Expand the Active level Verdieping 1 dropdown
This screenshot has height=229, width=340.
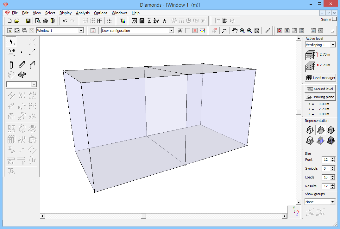coord(333,45)
